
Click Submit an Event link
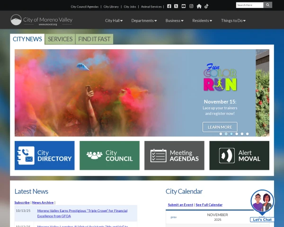(180, 205)
